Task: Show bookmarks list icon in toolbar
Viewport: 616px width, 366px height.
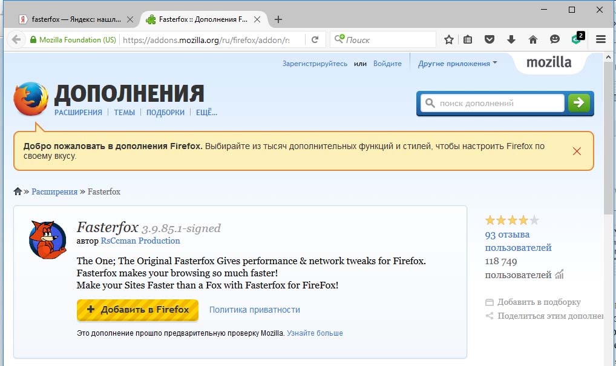Action: coord(468,40)
